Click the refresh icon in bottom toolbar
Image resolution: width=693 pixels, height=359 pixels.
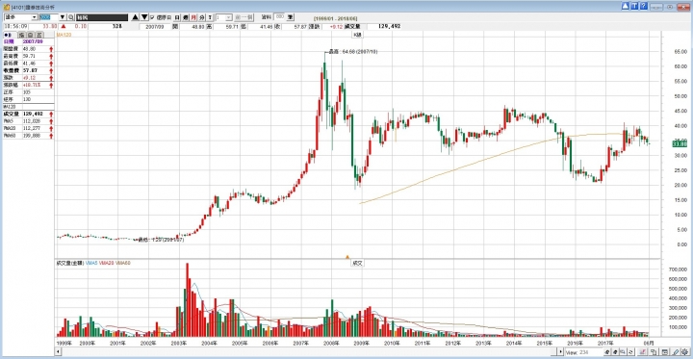click(630, 352)
